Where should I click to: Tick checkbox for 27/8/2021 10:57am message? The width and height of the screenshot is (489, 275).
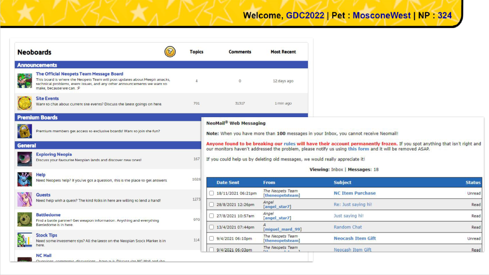(x=211, y=216)
